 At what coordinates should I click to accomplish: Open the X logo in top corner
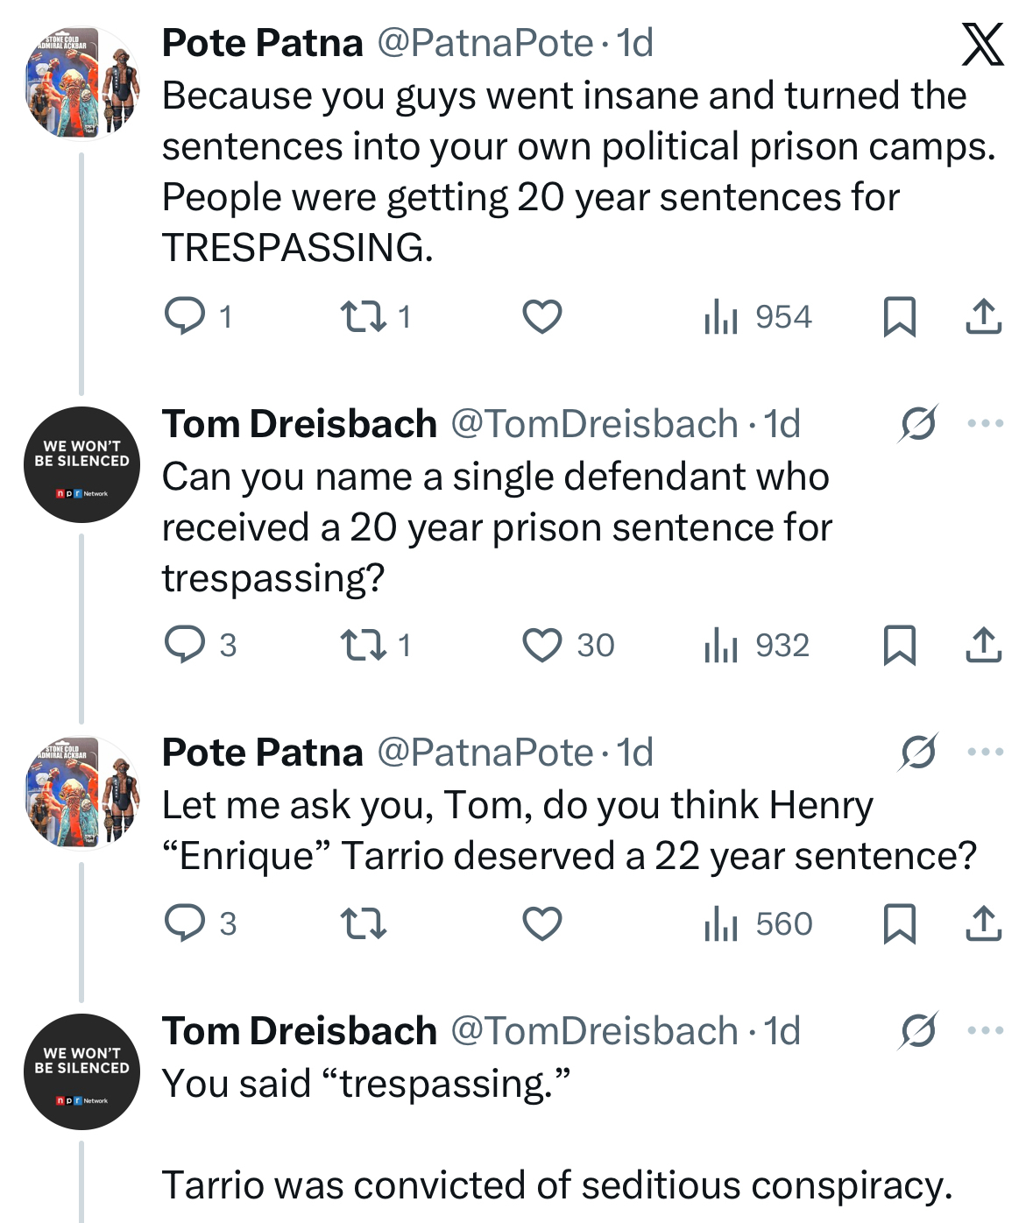[982, 45]
